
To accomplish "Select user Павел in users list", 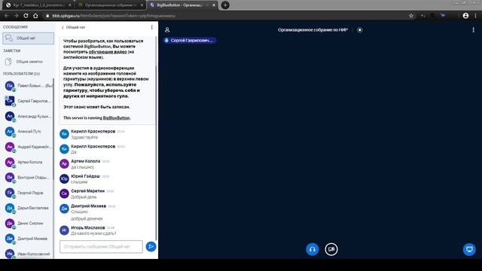I will click(x=28, y=86).
